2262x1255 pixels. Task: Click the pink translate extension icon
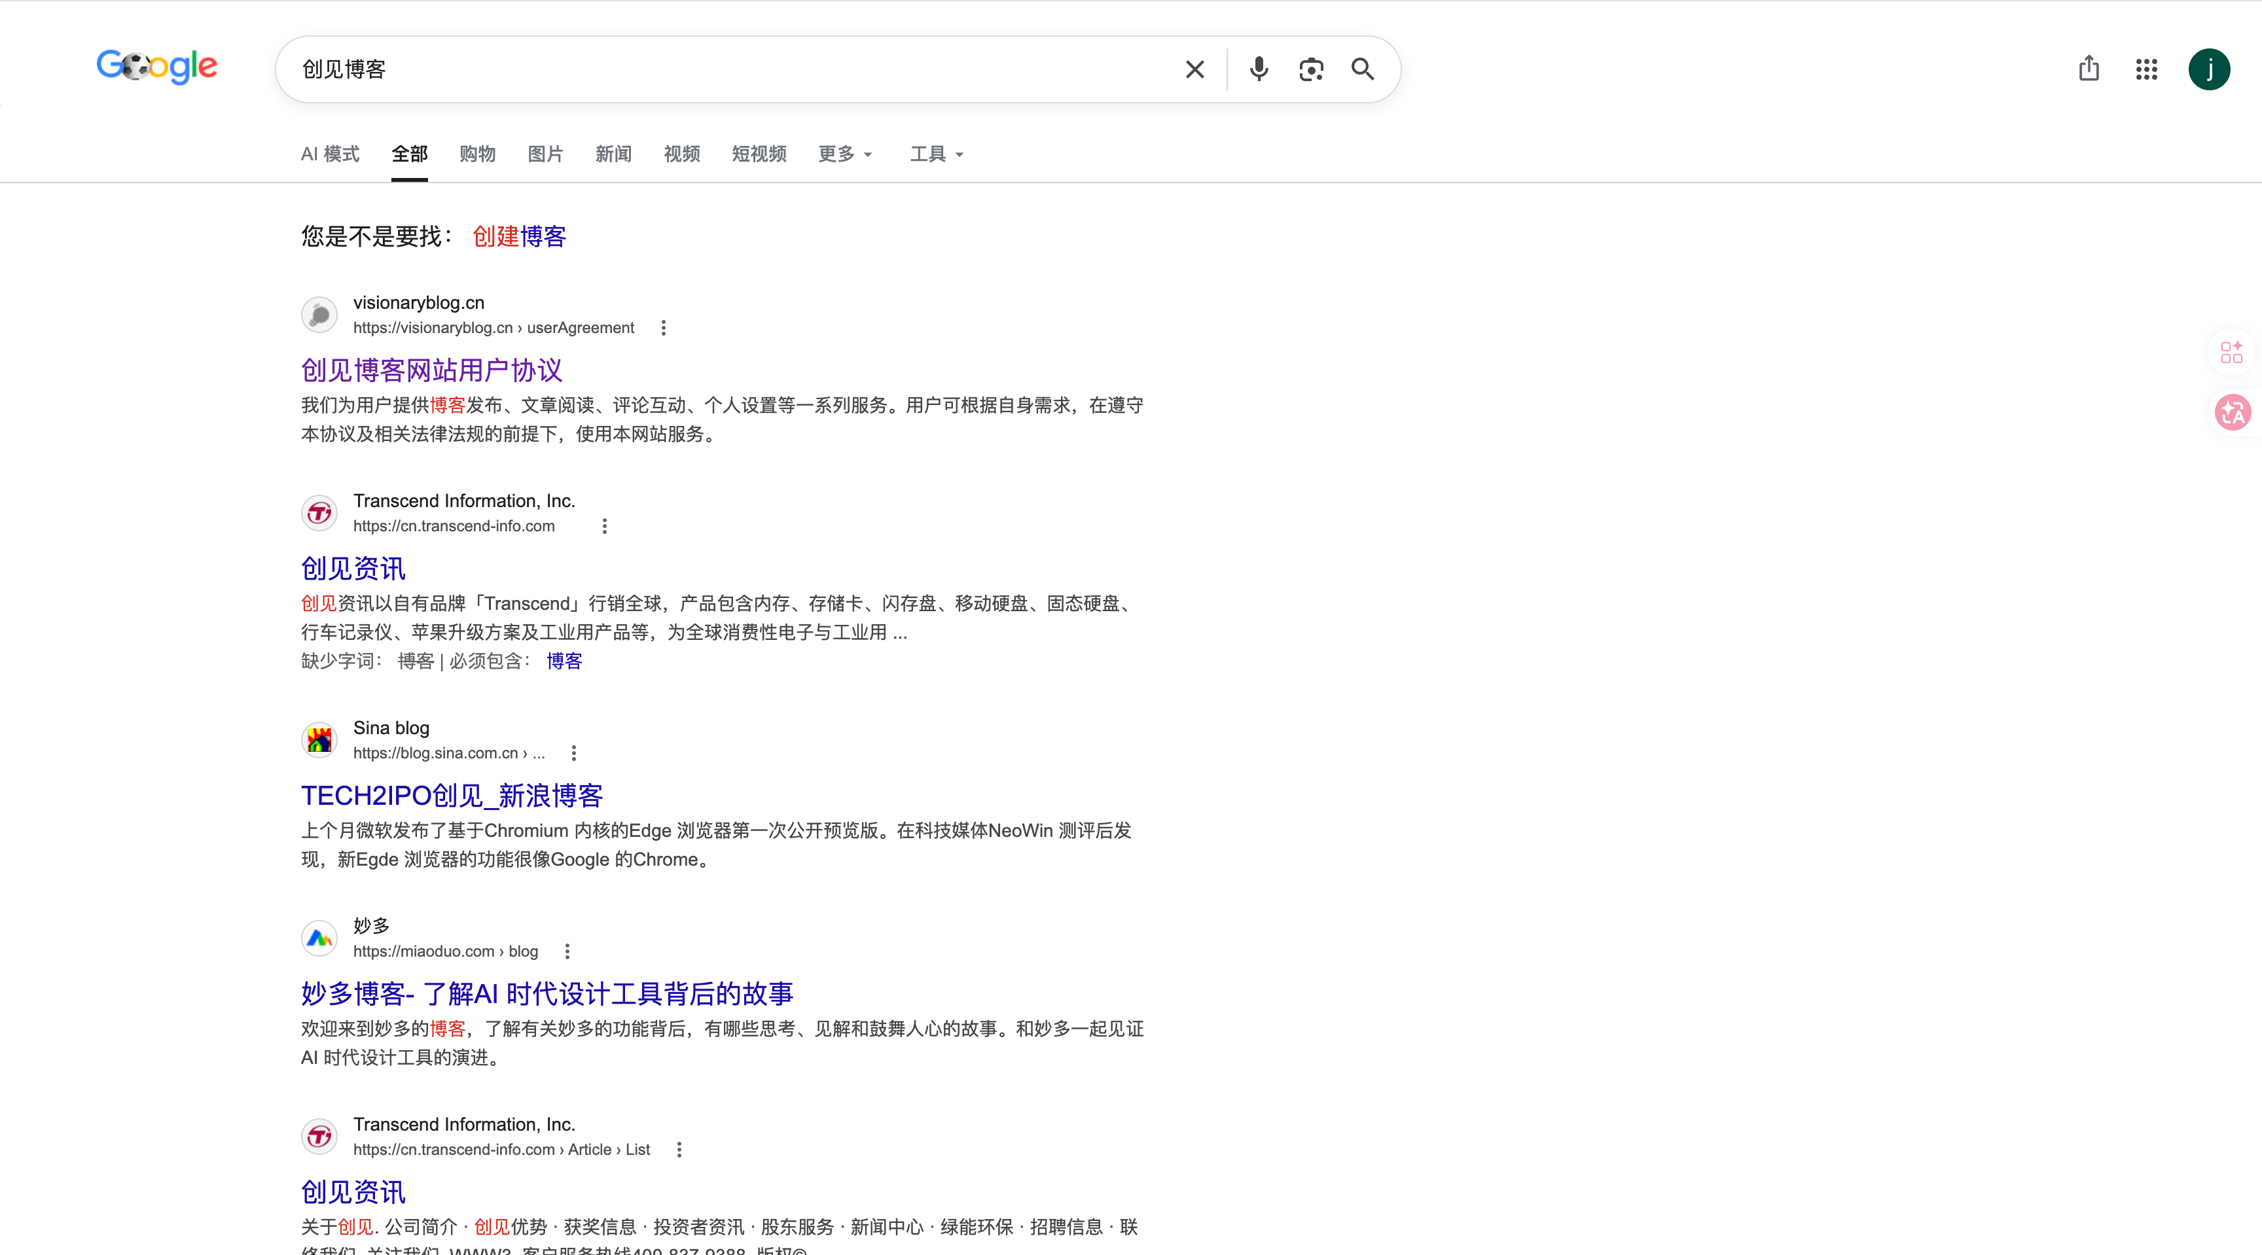point(2232,412)
